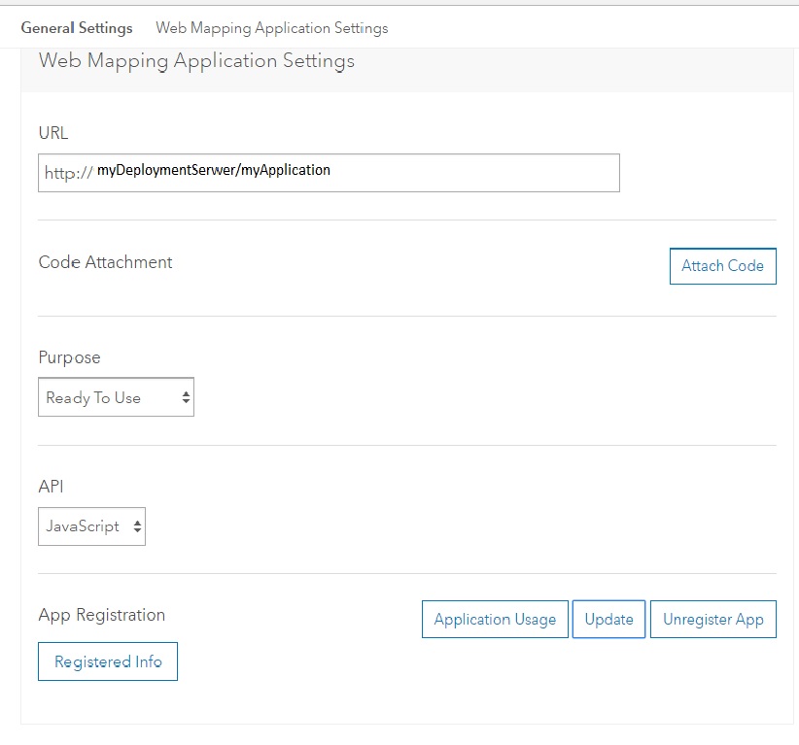The image size is (799, 745).
Task: Click the App Registration label
Action: [x=102, y=615]
